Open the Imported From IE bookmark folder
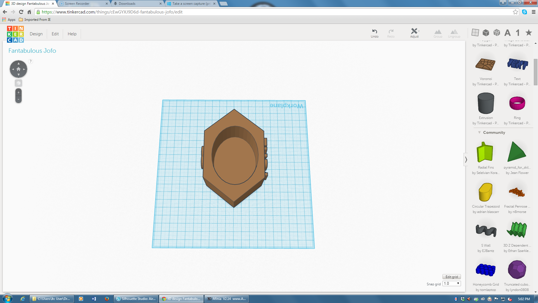This screenshot has height=303, width=538. (35, 20)
